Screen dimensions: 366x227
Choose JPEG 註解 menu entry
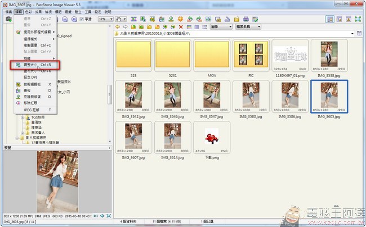[35, 110]
